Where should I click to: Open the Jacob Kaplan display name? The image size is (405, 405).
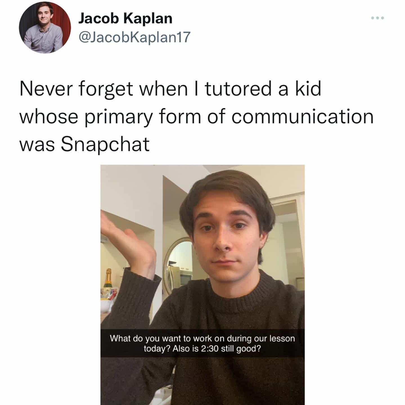coord(125,19)
